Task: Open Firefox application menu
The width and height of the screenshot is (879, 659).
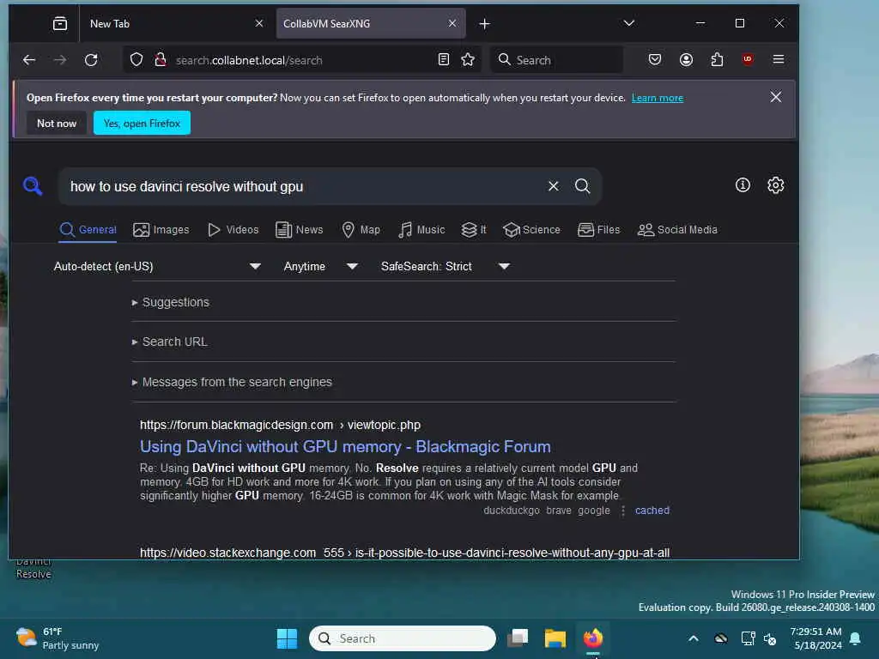Action: click(778, 59)
